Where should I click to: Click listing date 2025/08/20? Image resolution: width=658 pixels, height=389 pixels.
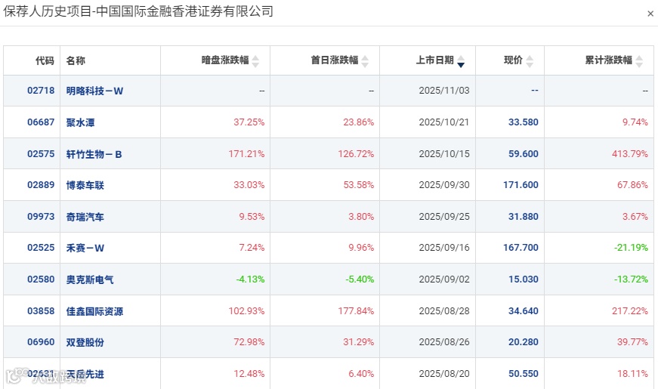[x=444, y=373]
